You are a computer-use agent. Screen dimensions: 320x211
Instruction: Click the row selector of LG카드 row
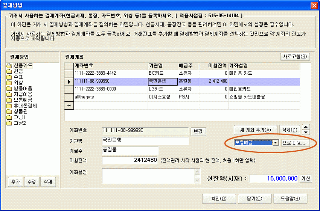point(69,89)
